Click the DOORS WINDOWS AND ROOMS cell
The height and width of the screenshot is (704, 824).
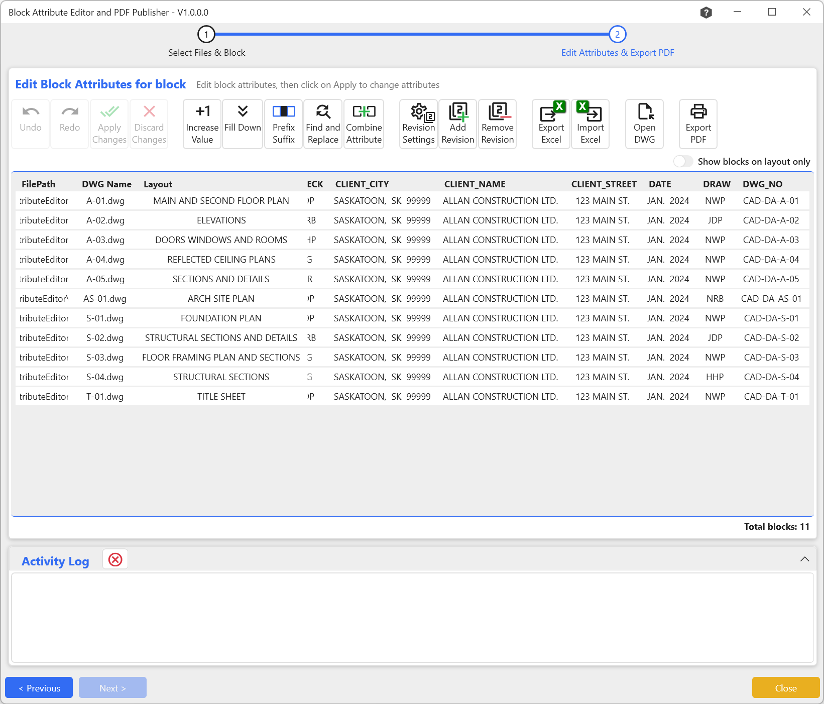click(x=221, y=240)
